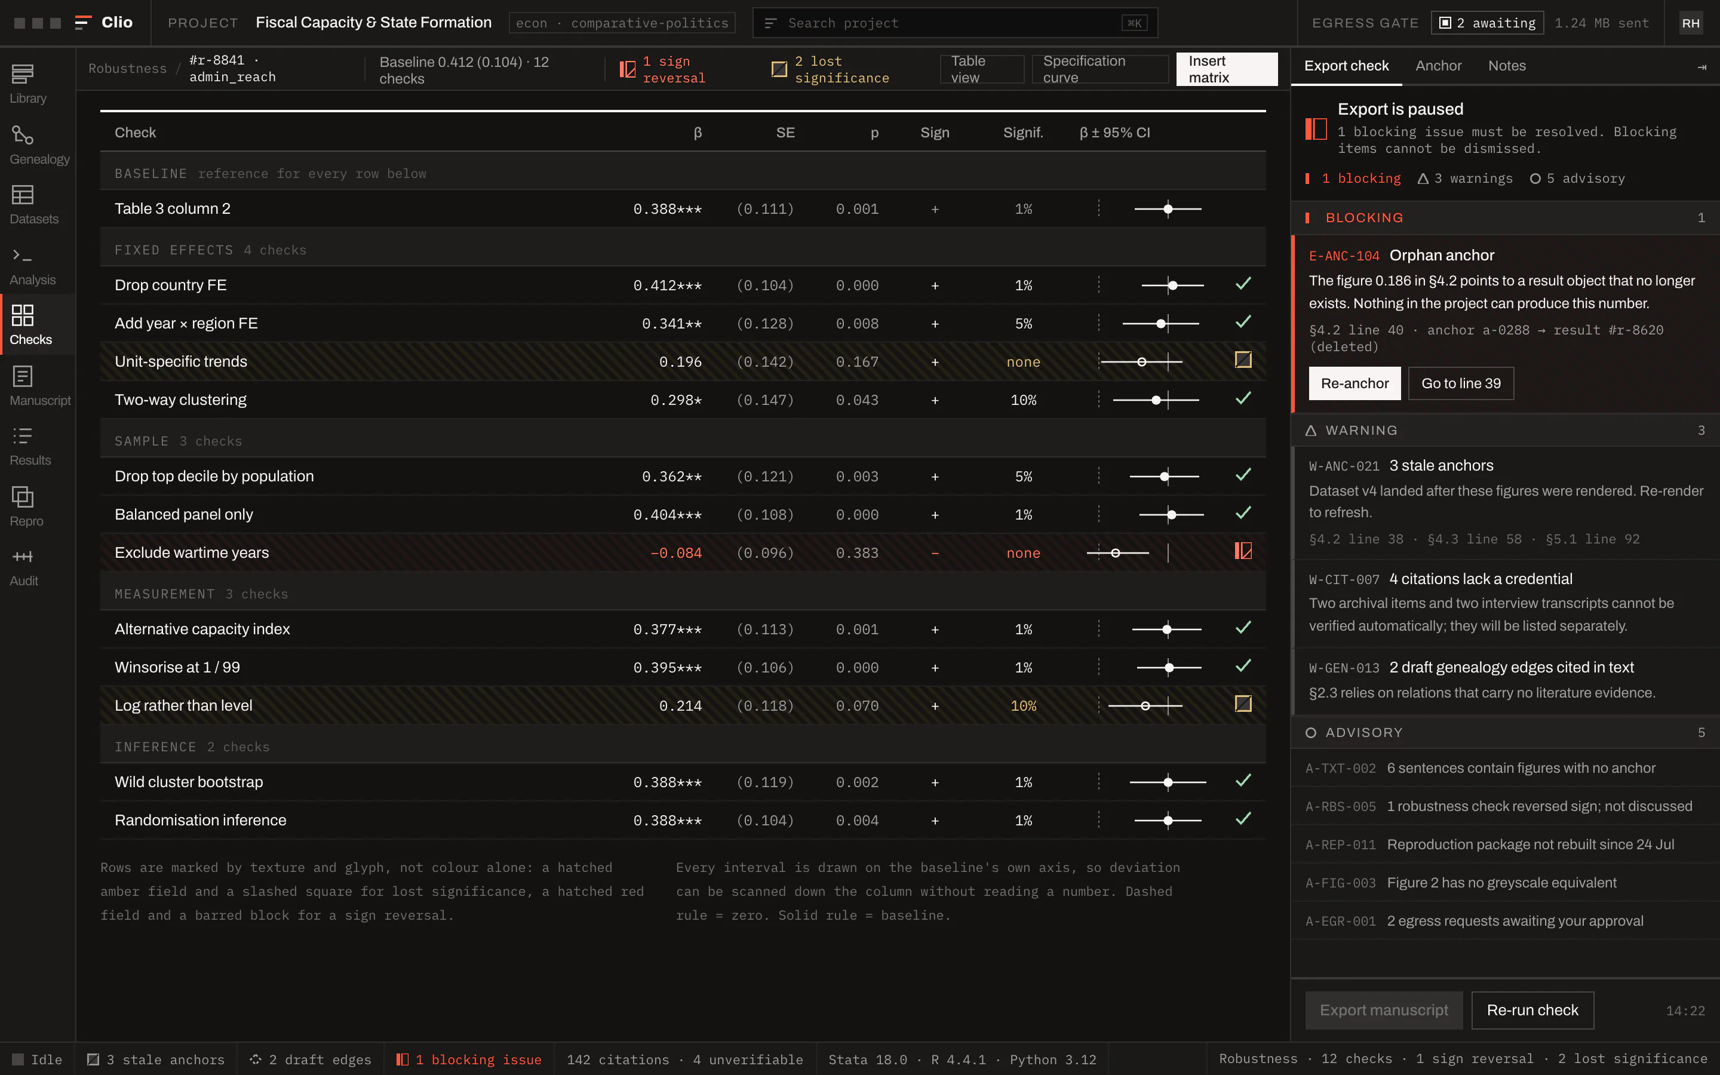1720x1075 pixels.
Task: Click lost-significance marker on Unit-specific trends row
Action: (x=1243, y=360)
